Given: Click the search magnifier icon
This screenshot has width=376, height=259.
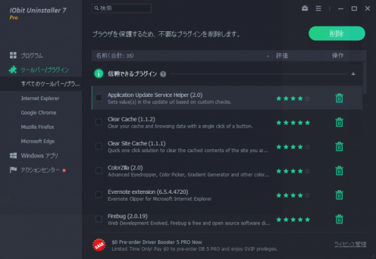Looking at the screenshot, I should [96, 8].
